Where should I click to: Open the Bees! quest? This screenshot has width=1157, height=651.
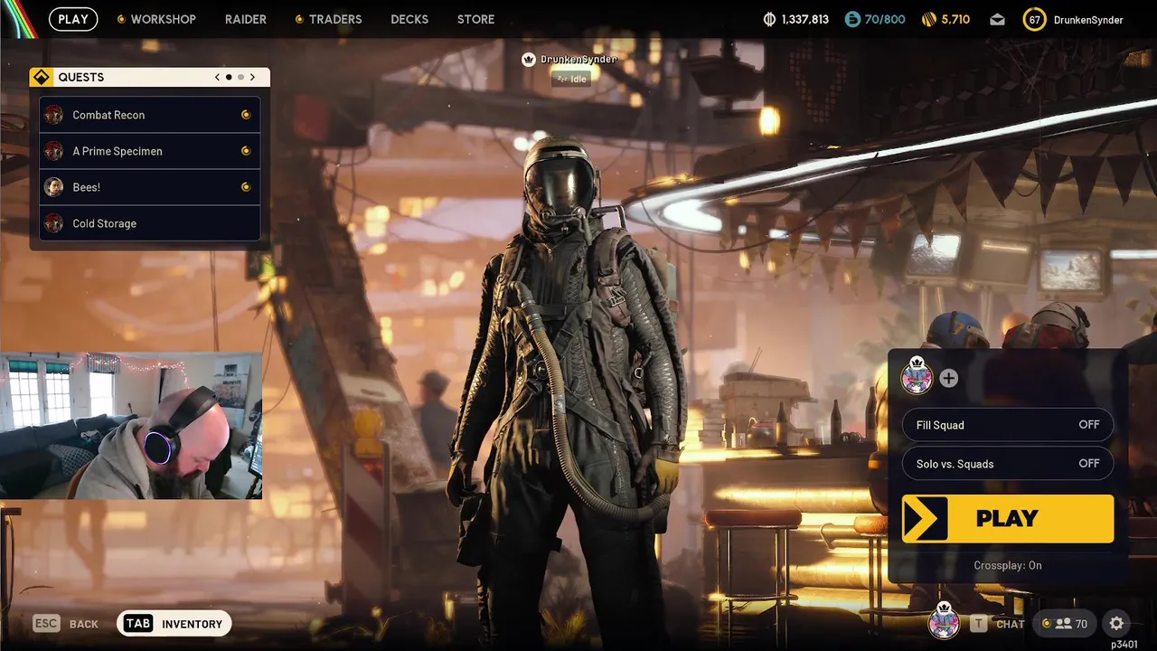pyautogui.click(x=150, y=187)
